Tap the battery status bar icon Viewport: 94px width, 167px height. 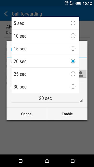pyautogui.click(x=78, y=3)
